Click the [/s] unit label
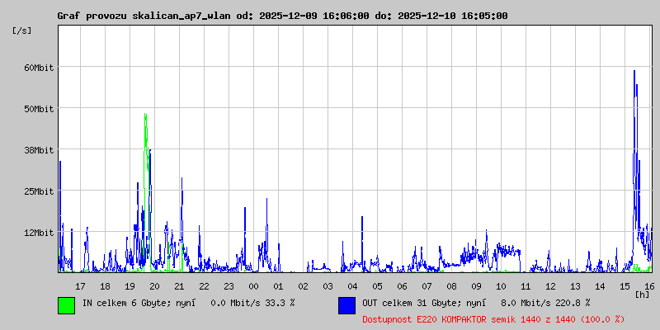The height and width of the screenshot is (330, 660). pos(22,31)
